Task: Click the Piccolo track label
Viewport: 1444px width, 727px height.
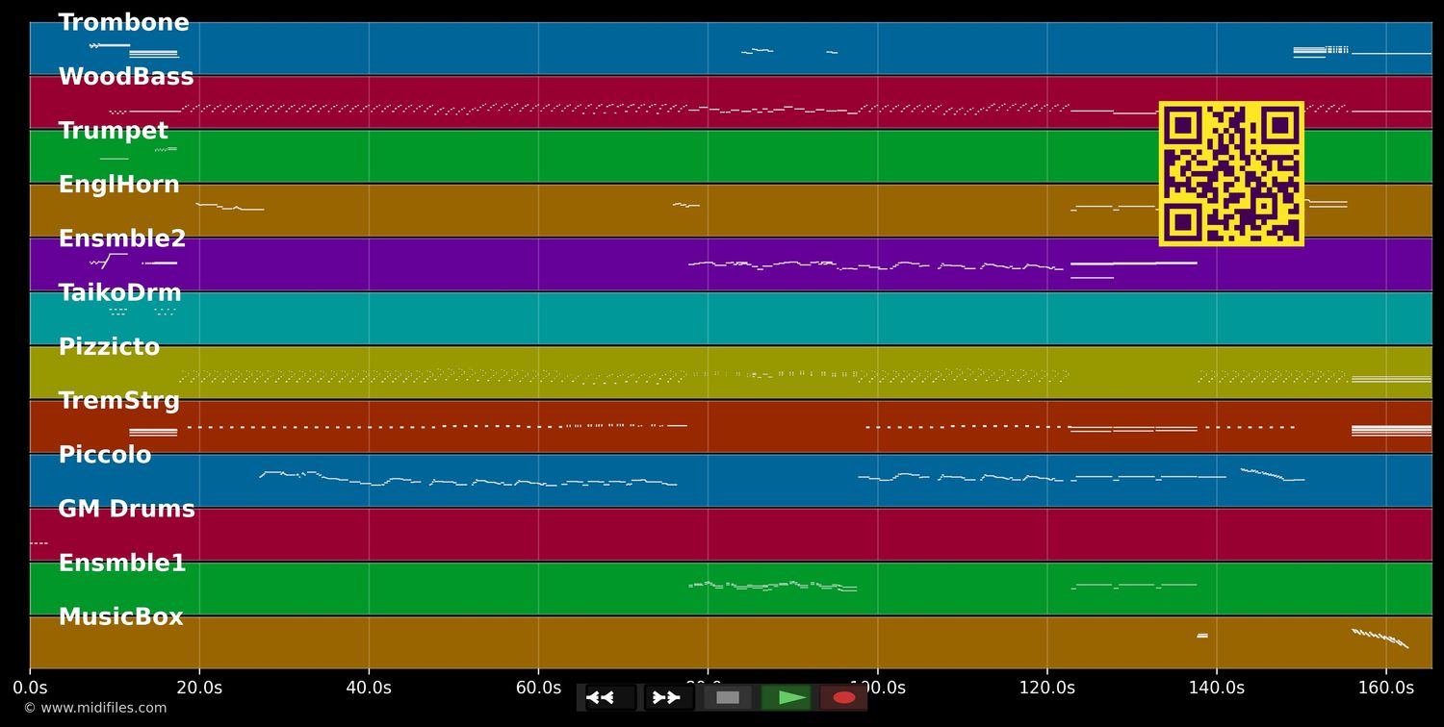Action: (x=105, y=455)
